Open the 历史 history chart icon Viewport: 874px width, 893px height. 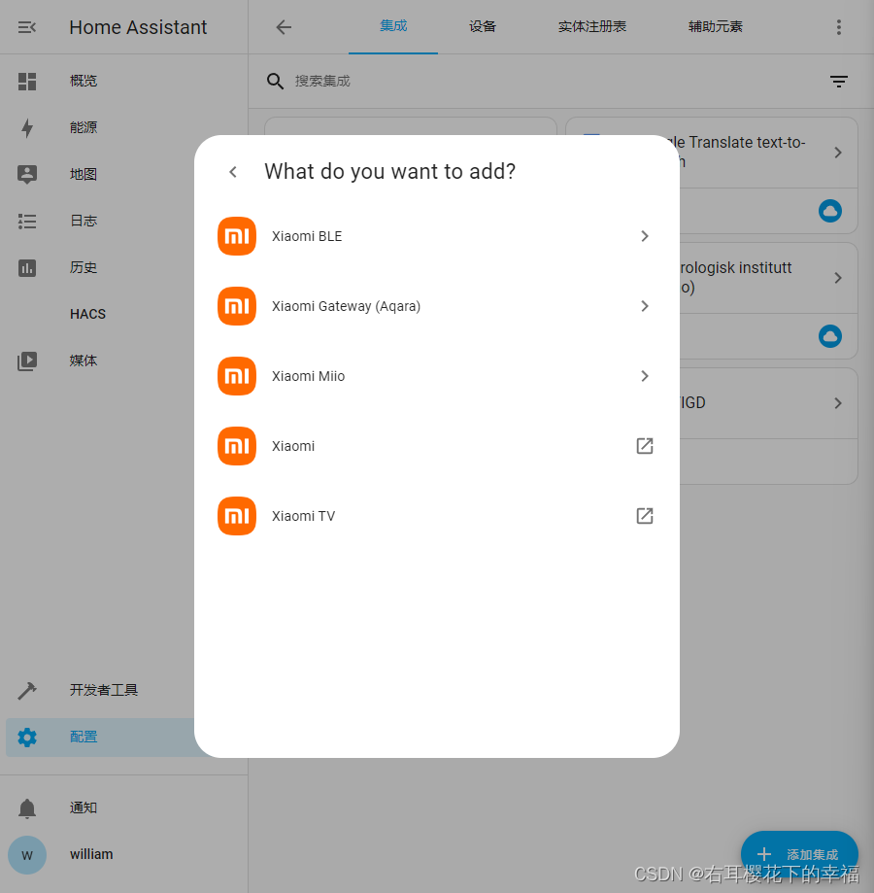point(27,267)
